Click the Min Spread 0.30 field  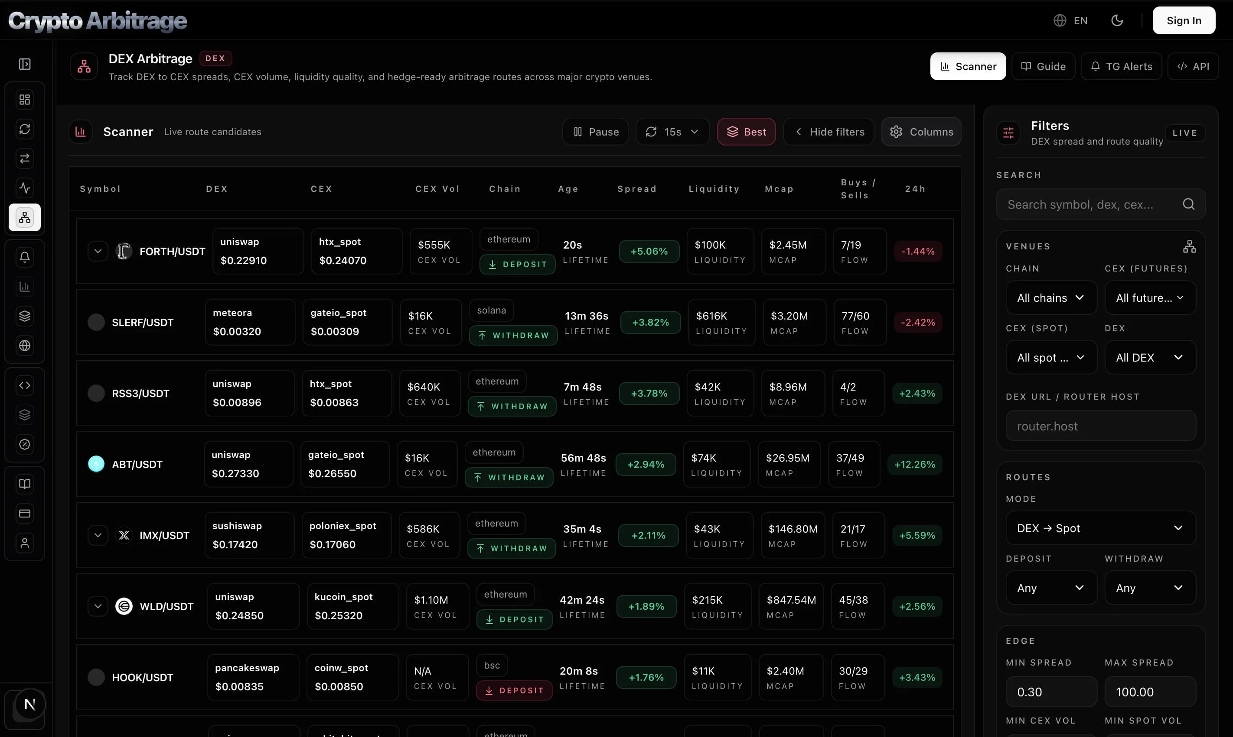click(x=1051, y=691)
